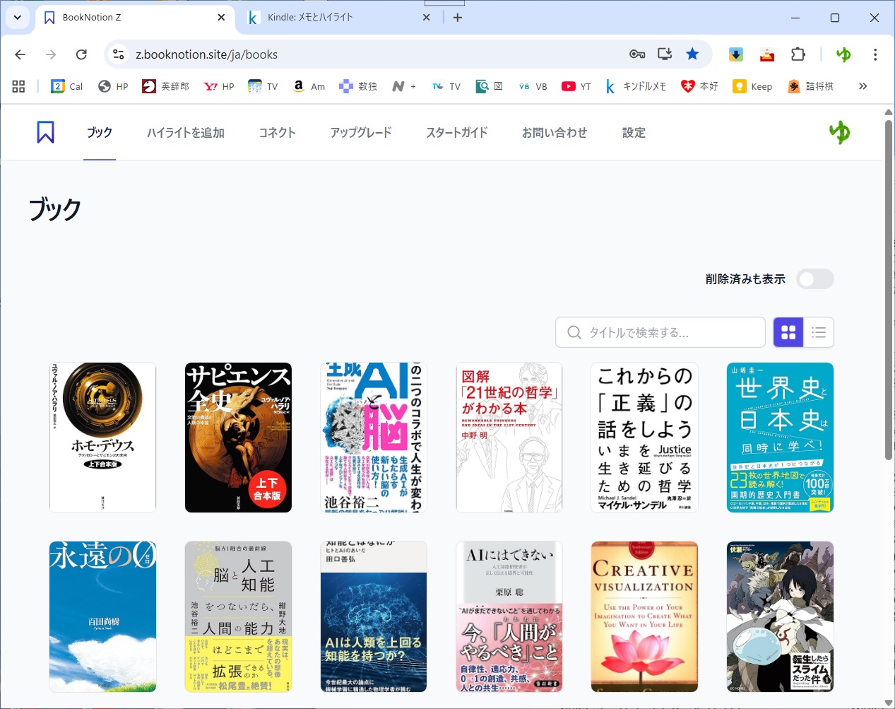The image size is (895, 709).
Task: Open the Chrome three-dot menu
Action: 875,54
